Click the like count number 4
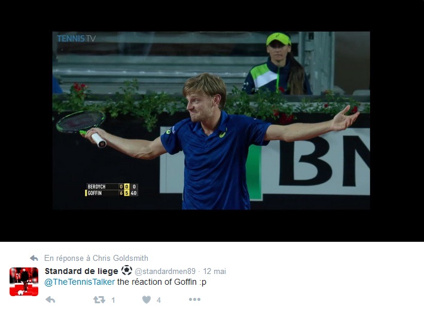Screen dimensions: 424x317 pyautogui.click(x=158, y=300)
